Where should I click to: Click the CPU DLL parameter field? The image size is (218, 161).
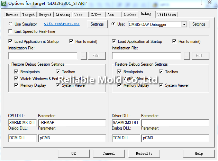pos(72,123)
